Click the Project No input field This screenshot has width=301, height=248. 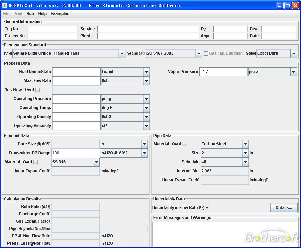pos(53,36)
